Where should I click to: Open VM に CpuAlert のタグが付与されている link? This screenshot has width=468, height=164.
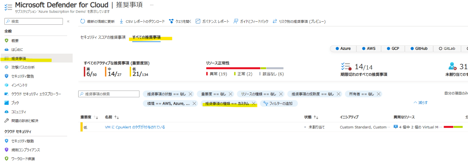[x=135, y=127]
